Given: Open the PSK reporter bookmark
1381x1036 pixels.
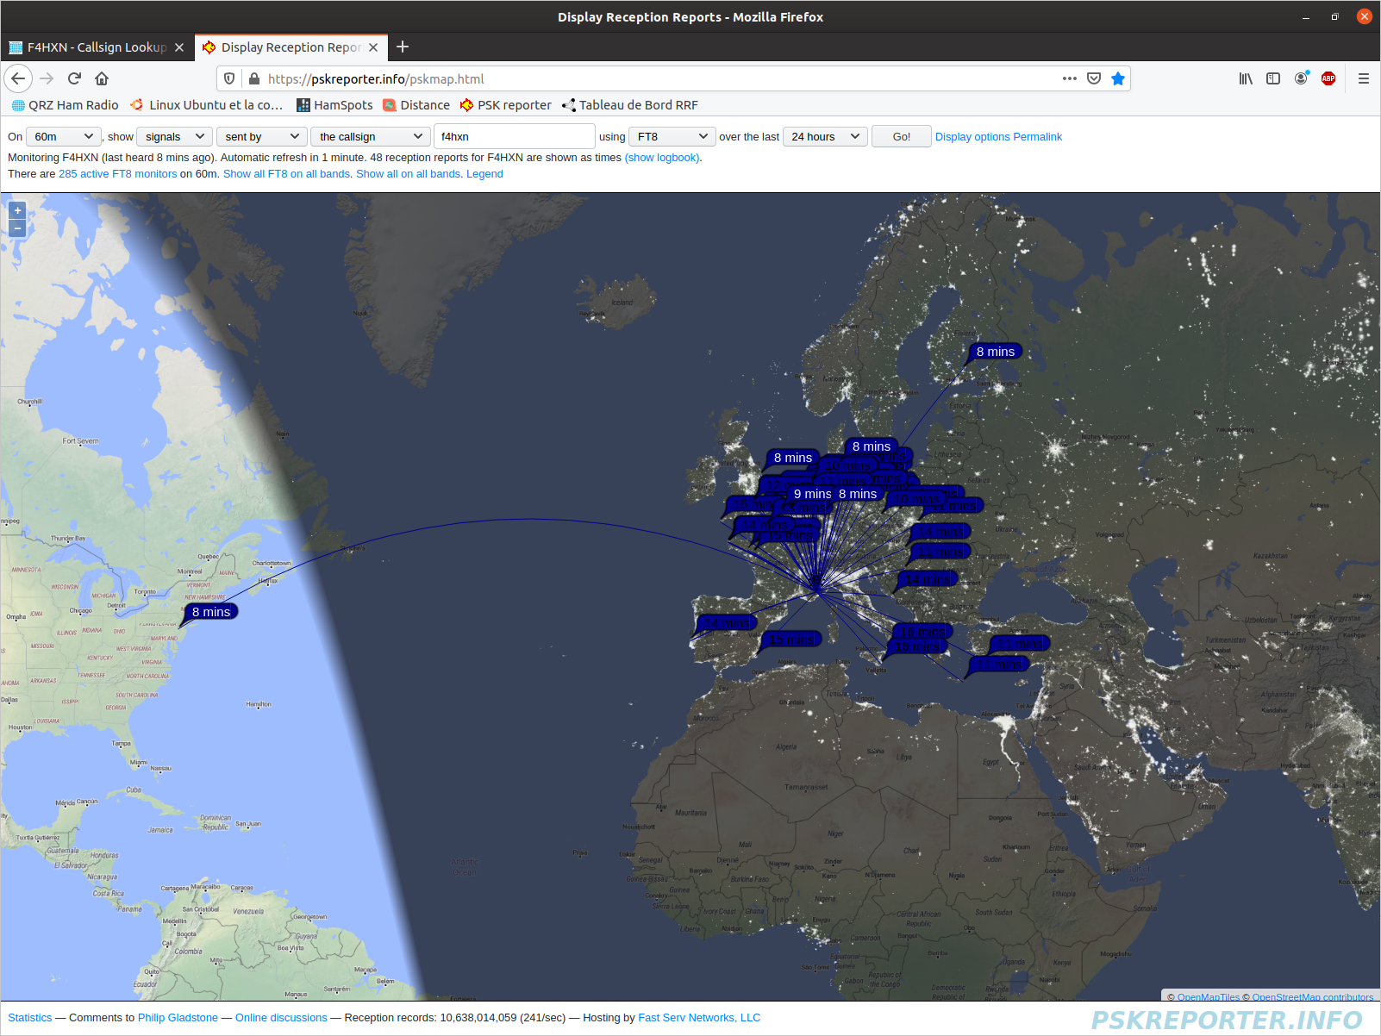Looking at the screenshot, I should click(505, 105).
